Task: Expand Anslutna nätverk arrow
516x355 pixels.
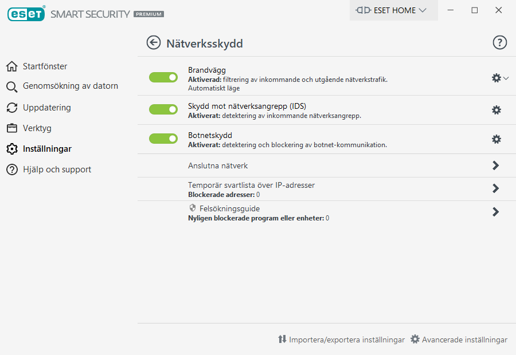Action: [495, 165]
